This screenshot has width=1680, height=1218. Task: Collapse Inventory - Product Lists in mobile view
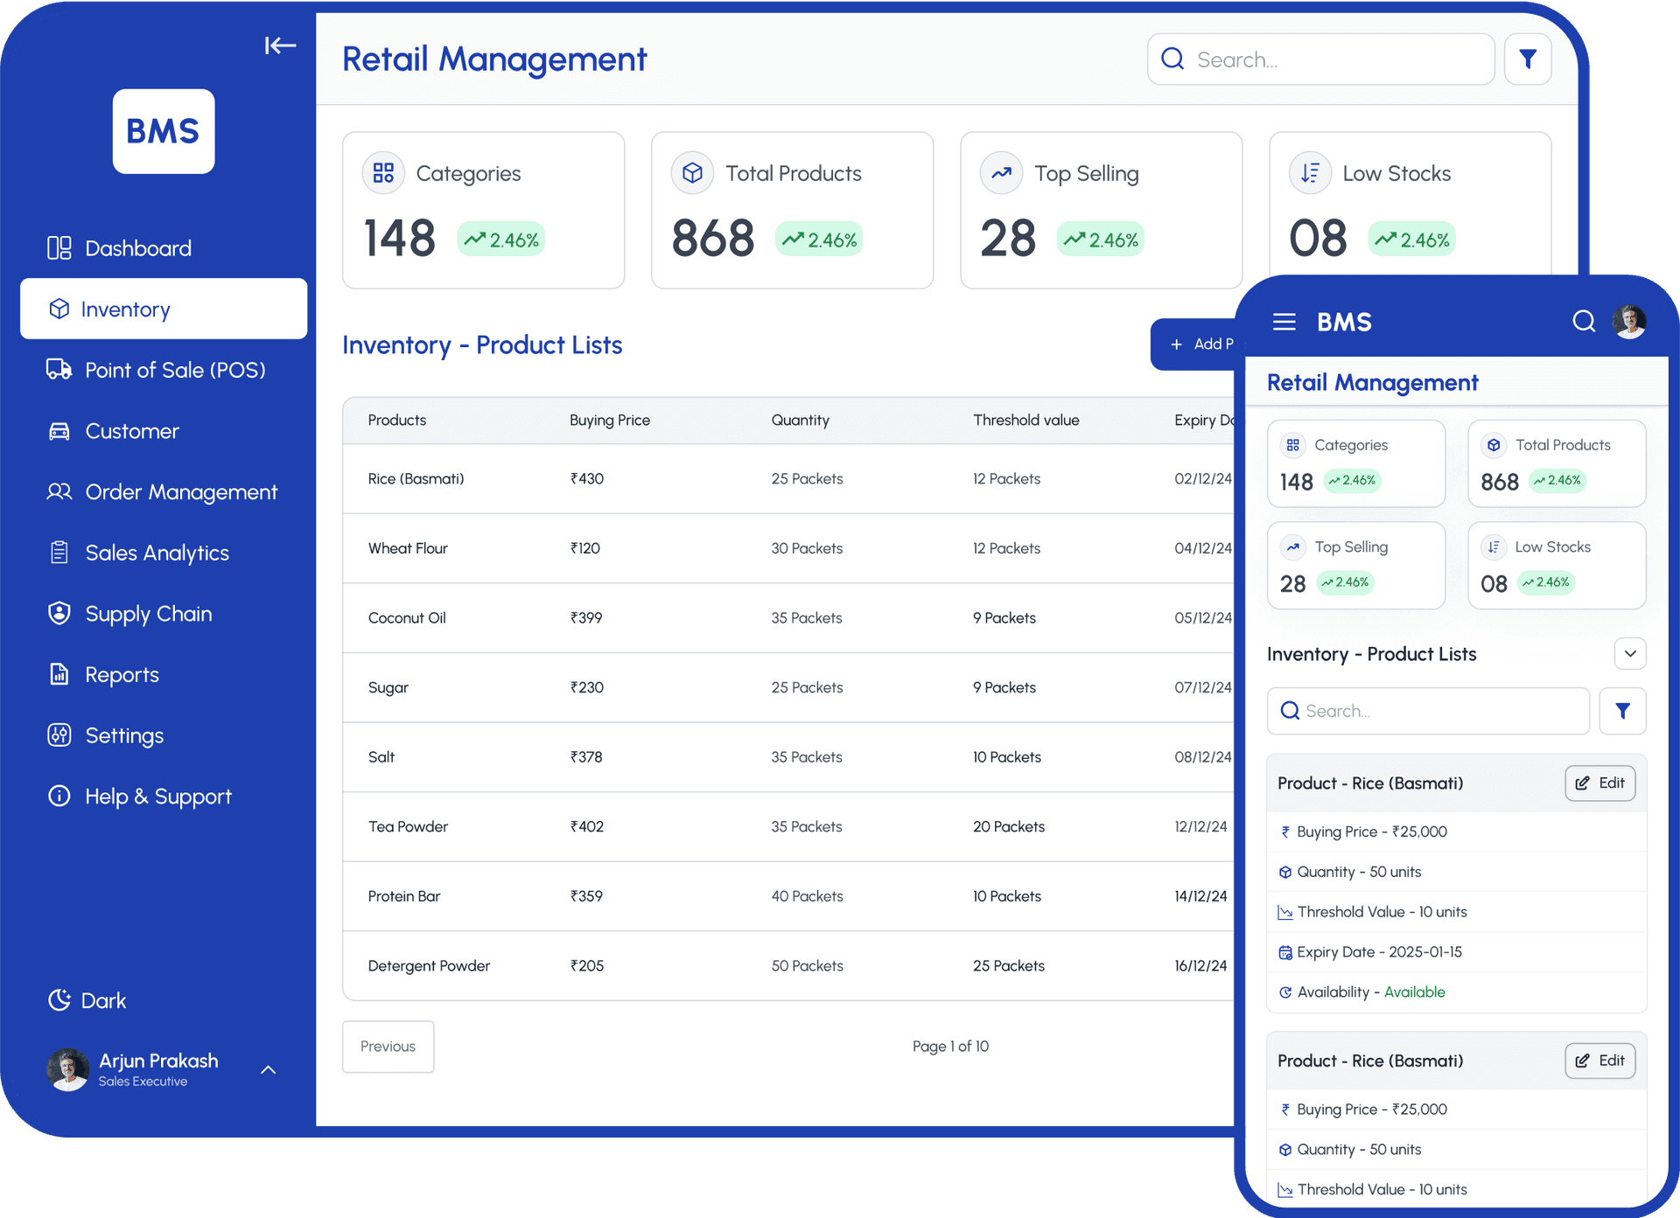[x=1629, y=653]
